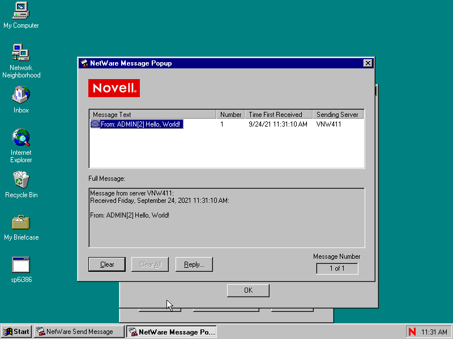
Task: Click the 'VNW411' sending server cell
Action: pyautogui.click(x=328, y=124)
